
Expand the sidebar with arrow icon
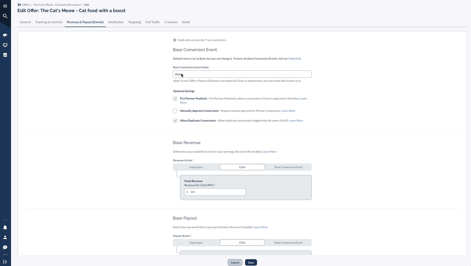[5, 262]
